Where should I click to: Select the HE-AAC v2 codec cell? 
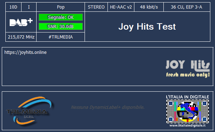pos(121,7)
